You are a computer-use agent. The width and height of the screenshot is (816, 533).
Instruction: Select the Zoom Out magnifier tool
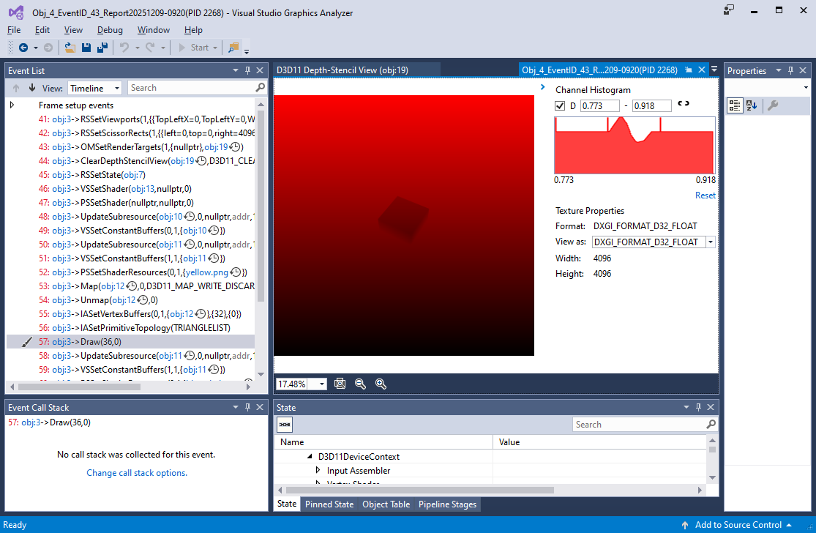(360, 383)
